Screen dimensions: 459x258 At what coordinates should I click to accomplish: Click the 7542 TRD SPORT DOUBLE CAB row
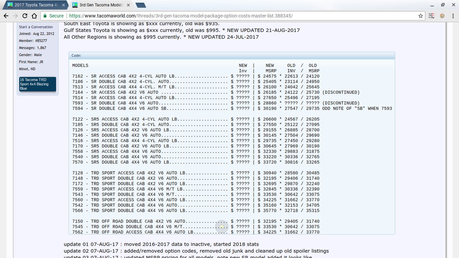196,205
